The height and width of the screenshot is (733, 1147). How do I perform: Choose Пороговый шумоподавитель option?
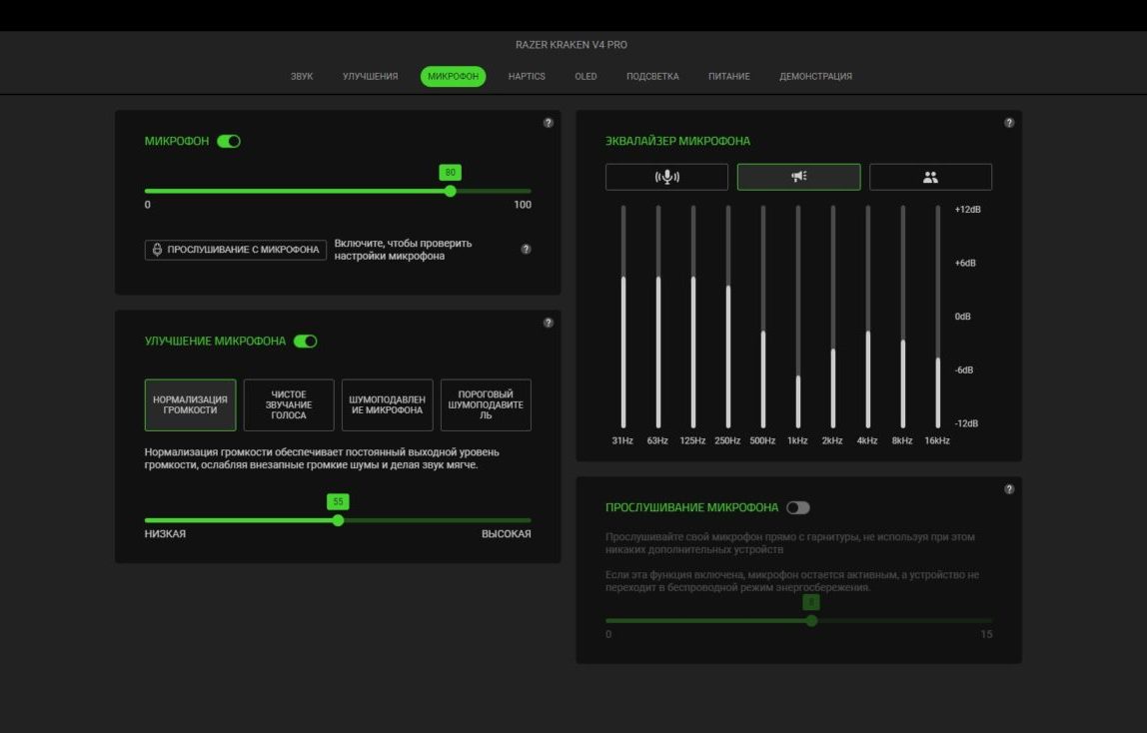coord(486,404)
